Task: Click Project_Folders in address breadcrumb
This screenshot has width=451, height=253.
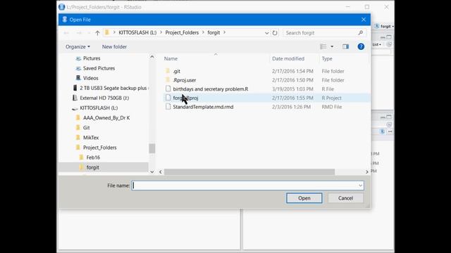Action: (x=182, y=33)
